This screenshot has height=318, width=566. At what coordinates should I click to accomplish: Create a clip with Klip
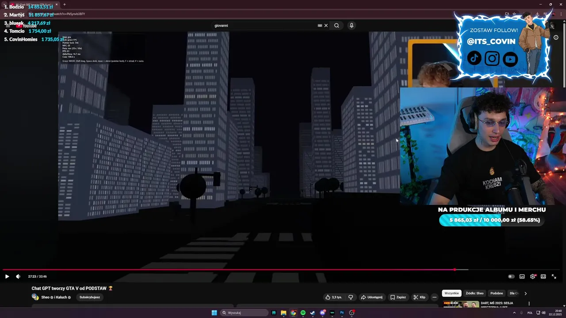[x=419, y=297]
